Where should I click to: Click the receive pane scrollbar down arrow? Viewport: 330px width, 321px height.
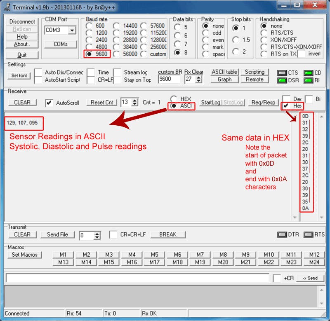295,217
